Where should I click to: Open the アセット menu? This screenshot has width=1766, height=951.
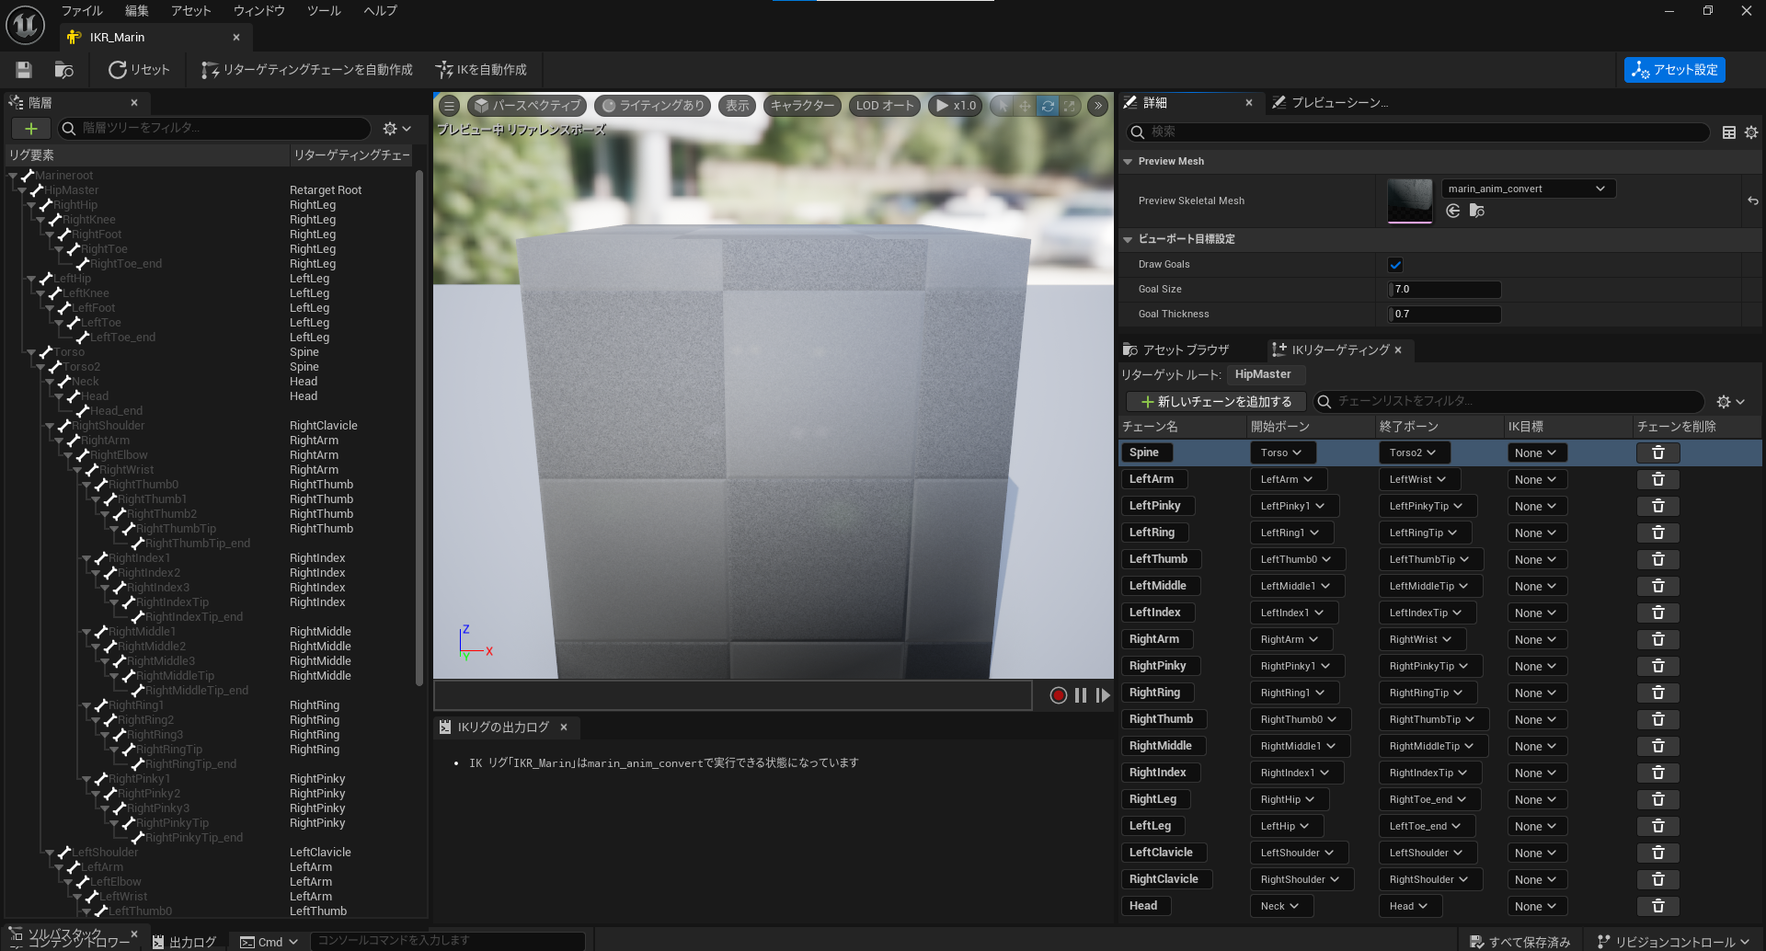[x=190, y=11]
